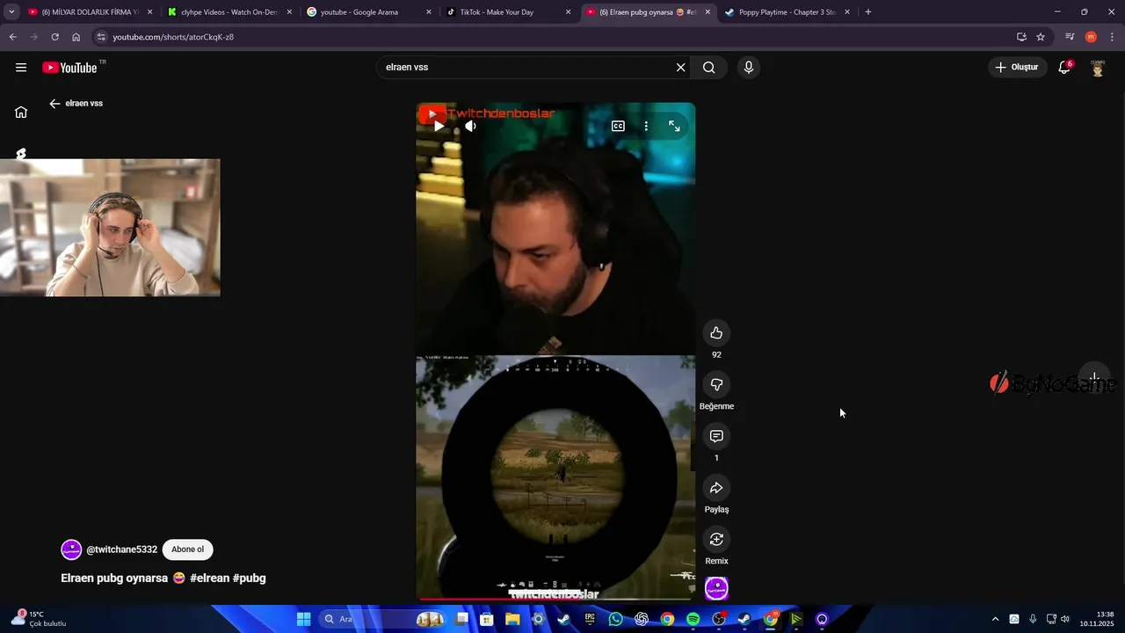The image size is (1125, 633).
Task: Open the Home icon in the sidebar
Action: click(21, 112)
